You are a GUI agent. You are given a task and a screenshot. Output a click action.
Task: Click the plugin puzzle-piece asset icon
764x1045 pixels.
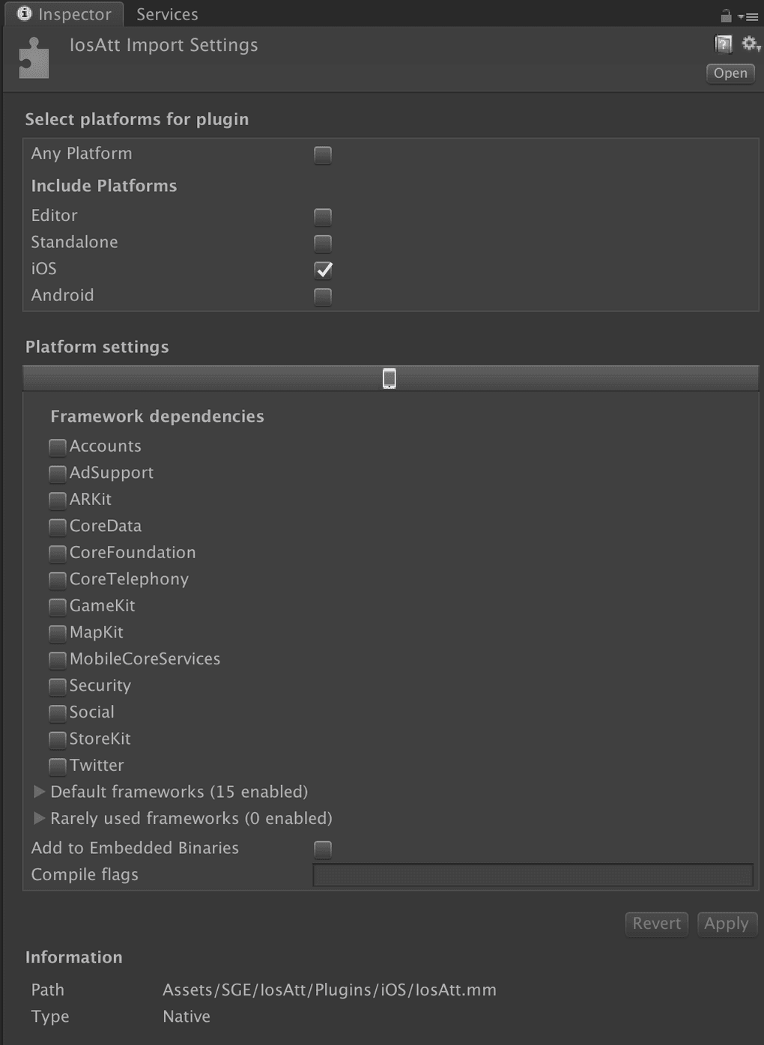pyautogui.click(x=34, y=58)
